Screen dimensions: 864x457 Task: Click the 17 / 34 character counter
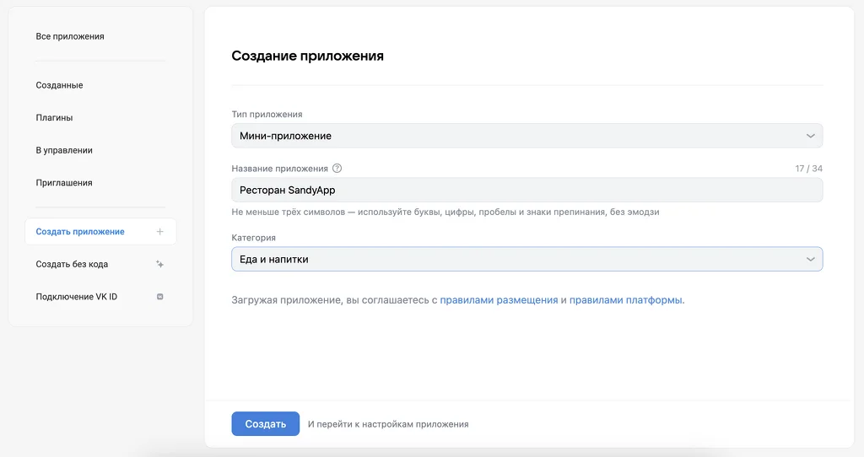(809, 169)
